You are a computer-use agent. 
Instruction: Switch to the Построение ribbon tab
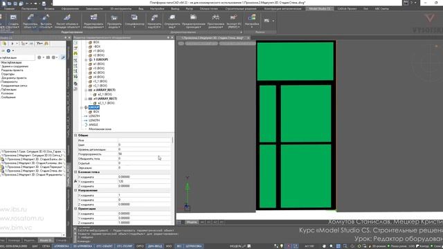(29, 9)
